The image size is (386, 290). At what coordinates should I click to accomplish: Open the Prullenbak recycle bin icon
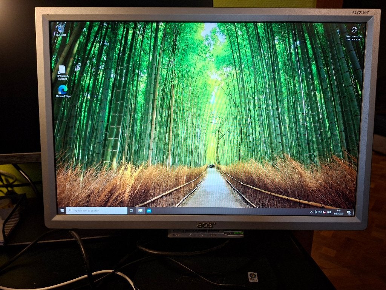pyautogui.click(x=61, y=31)
